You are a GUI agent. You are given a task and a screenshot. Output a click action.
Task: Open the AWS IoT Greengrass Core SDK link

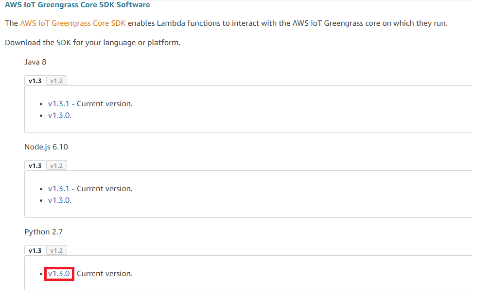[x=73, y=23]
